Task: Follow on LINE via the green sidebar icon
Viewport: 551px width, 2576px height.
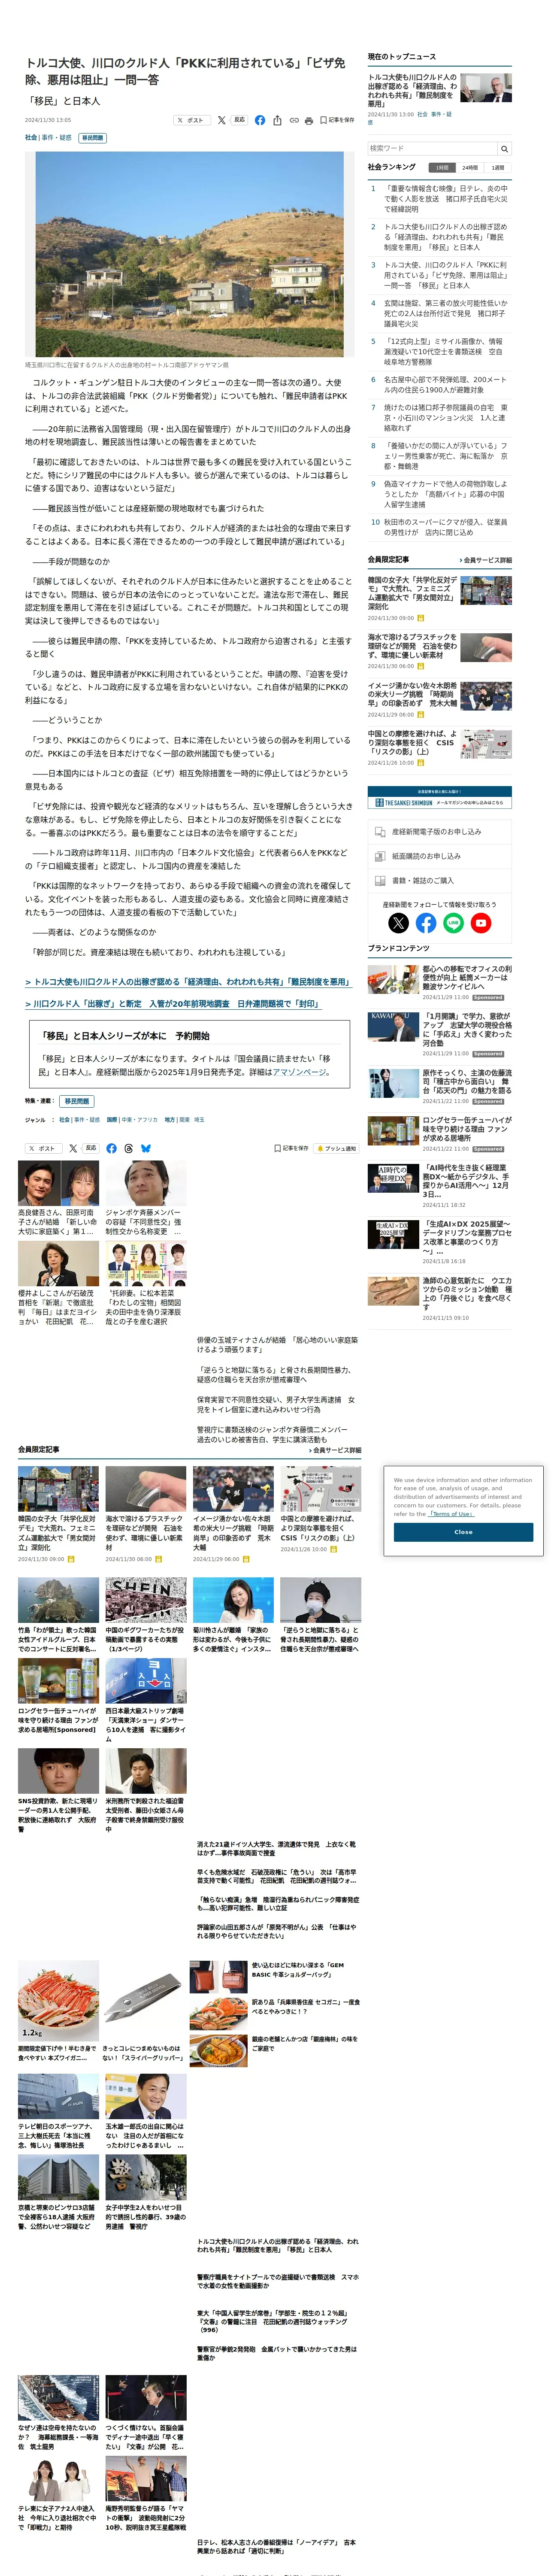Action: coord(453,923)
